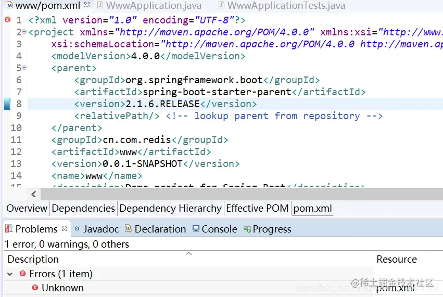Viewport: 443px width, 297px height.
Task: Click the Java file icon on WwwApplication.java tab
Action: (x=100, y=5)
